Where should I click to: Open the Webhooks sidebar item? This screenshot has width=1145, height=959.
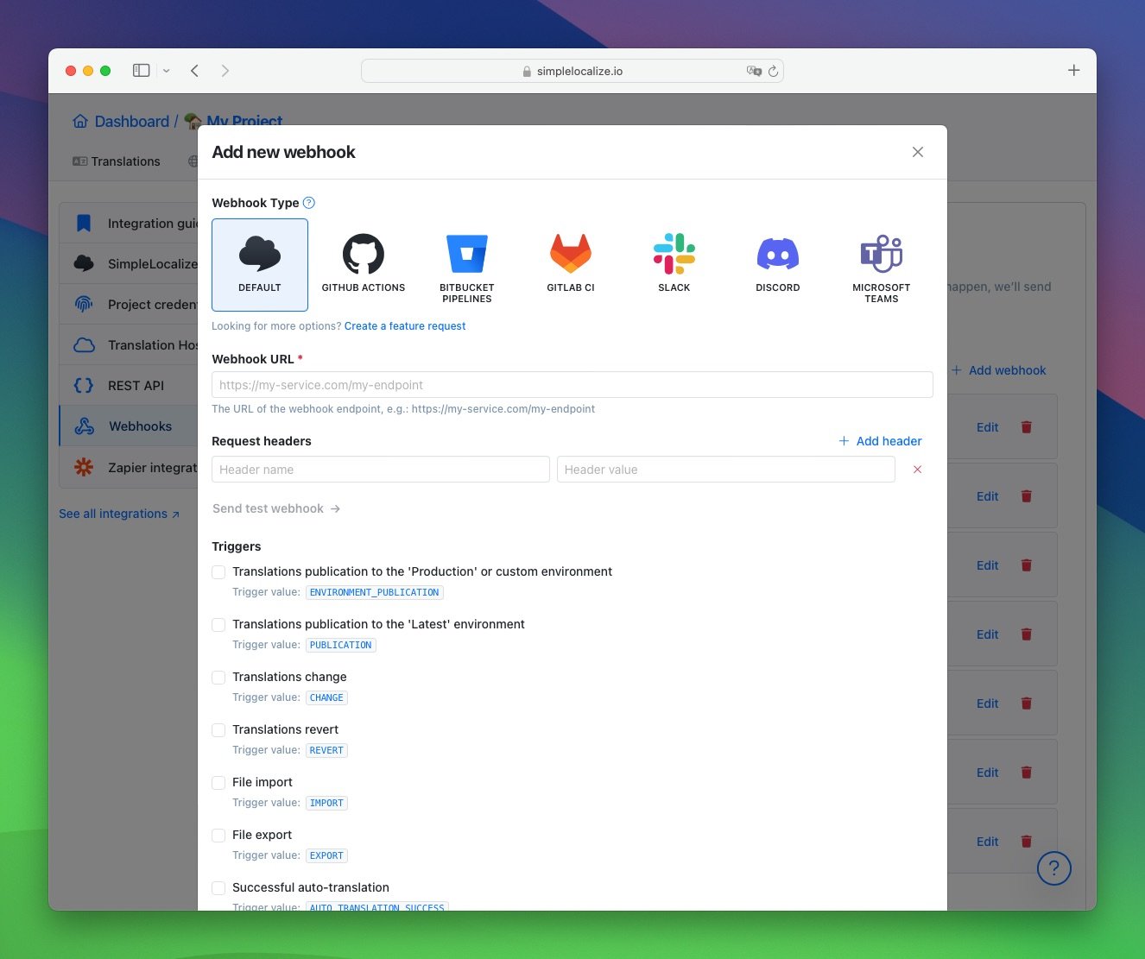[x=129, y=426]
